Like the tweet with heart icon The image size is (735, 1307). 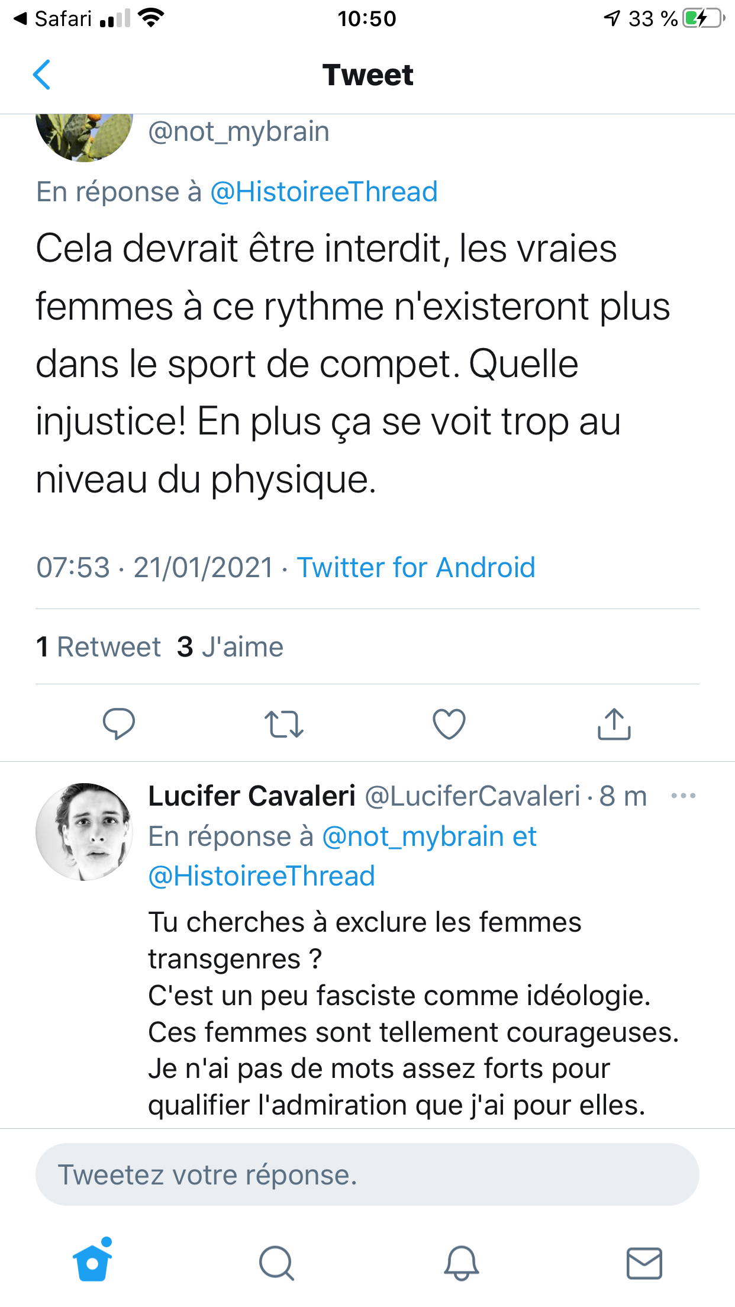[x=449, y=724]
